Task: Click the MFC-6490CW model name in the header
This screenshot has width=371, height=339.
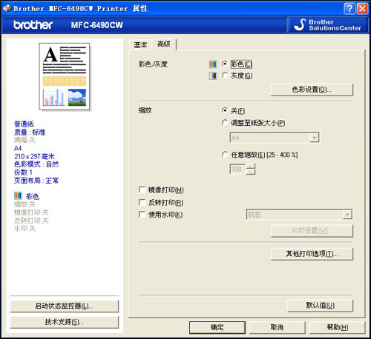Action: tap(97, 25)
